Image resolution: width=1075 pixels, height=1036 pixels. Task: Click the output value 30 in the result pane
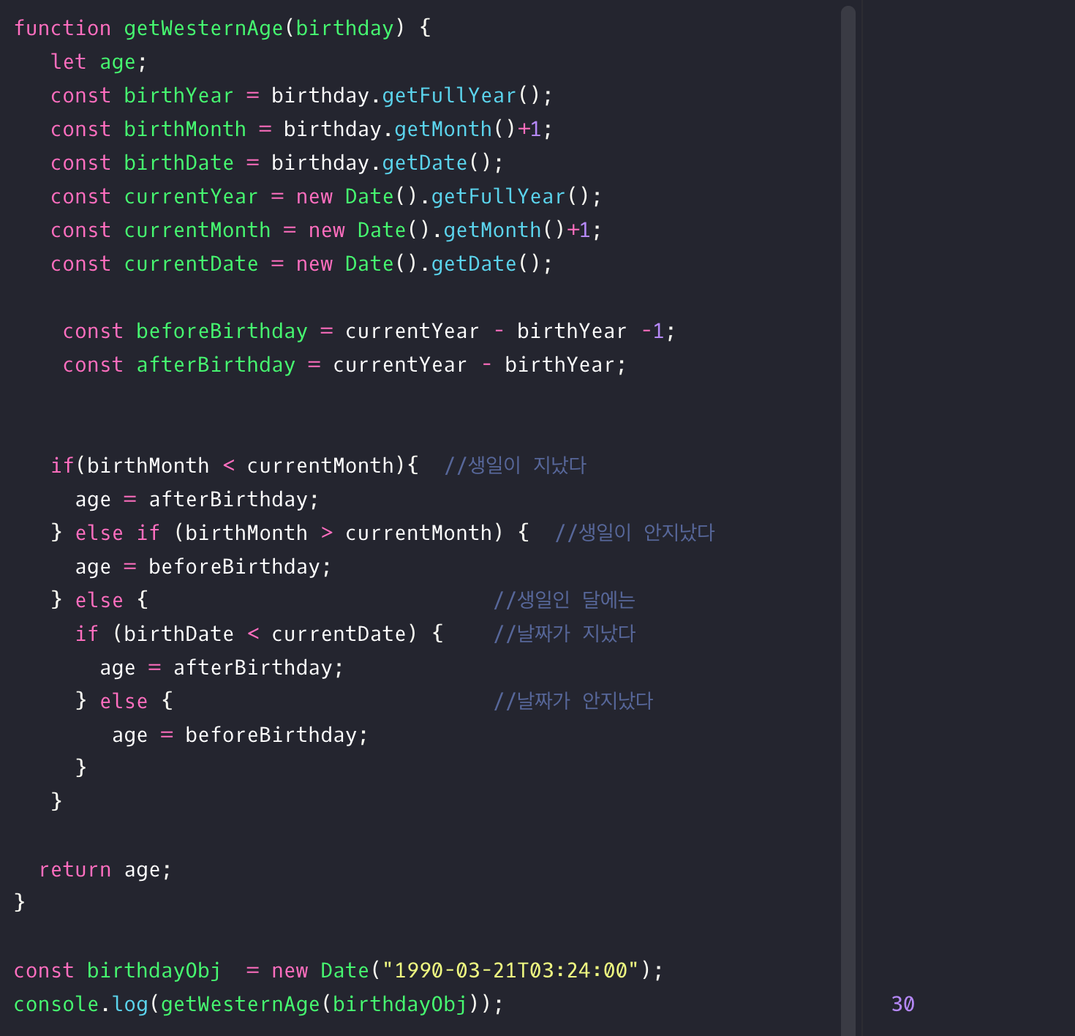(x=903, y=1004)
